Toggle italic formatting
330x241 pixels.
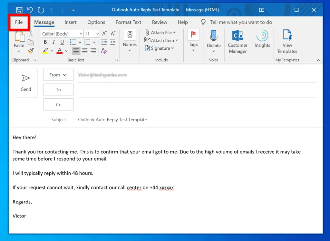(53, 42)
